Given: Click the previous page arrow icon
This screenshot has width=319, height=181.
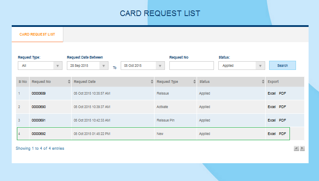Looking at the screenshot, I should 296,148.
